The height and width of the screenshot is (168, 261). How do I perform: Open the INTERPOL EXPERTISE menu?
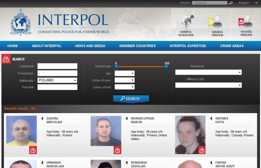(188, 46)
